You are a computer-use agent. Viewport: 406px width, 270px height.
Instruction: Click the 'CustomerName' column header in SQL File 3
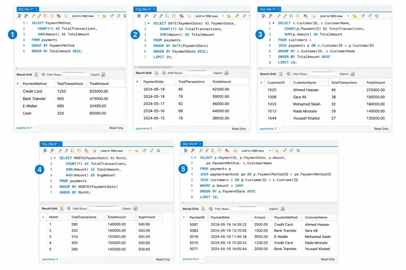(304, 83)
